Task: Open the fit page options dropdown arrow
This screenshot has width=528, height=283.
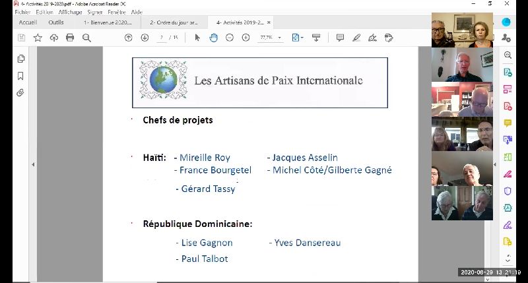Action: (302, 38)
